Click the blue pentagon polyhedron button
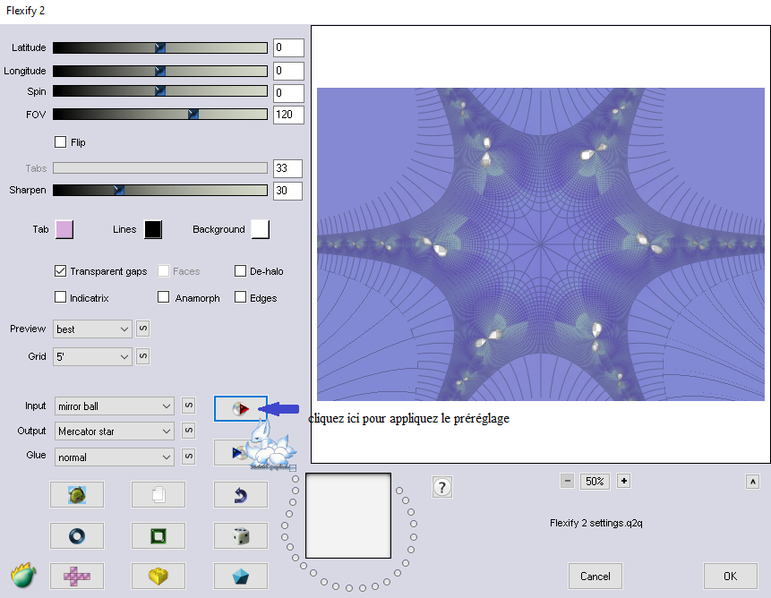The width and height of the screenshot is (771, 598). point(241,576)
